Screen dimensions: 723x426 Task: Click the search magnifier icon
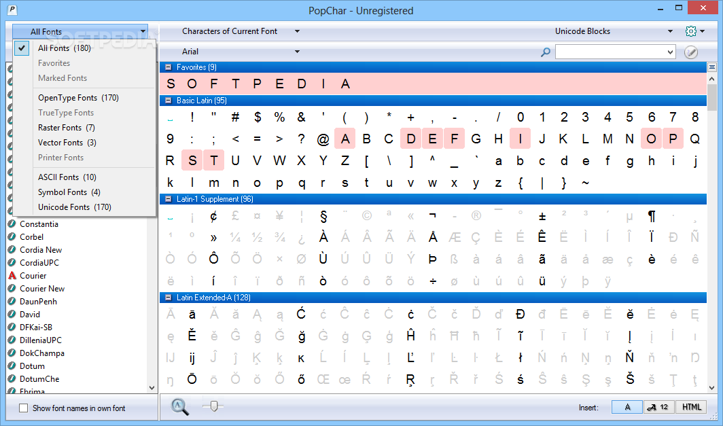[x=546, y=52]
